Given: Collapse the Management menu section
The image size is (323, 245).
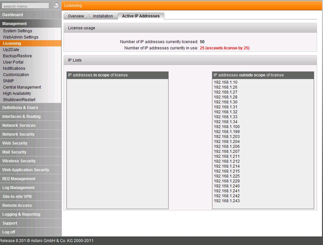Looking at the screenshot, I should click(14, 24).
